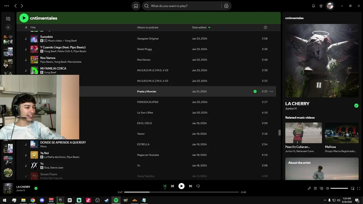363x204 pixels.
Task: Toggle saved checkmark beside LA CHERRY in player bar
Action: pyautogui.click(x=36, y=188)
